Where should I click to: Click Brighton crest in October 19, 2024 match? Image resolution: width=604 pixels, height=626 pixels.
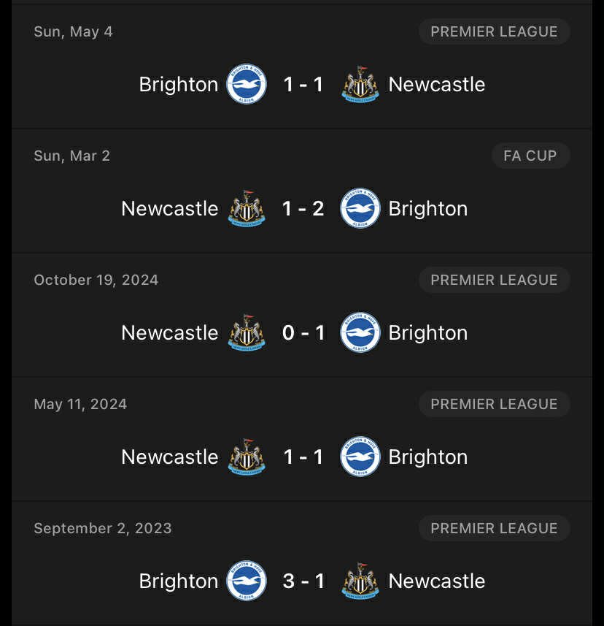[x=360, y=332]
